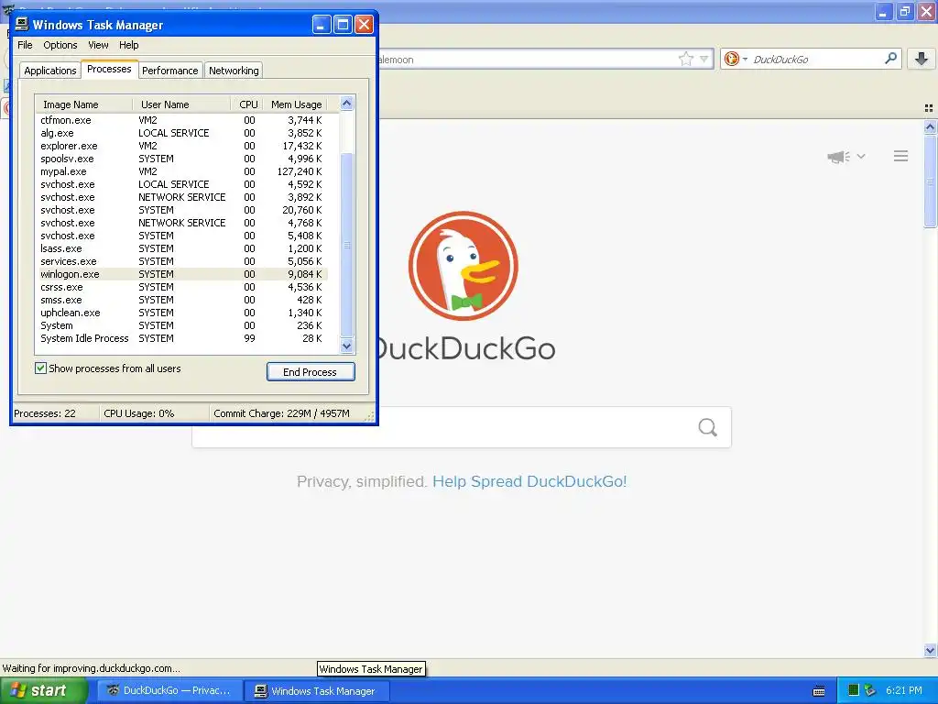Click the green Task Manager tray icon
The width and height of the screenshot is (938, 704).
click(x=854, y=690)
